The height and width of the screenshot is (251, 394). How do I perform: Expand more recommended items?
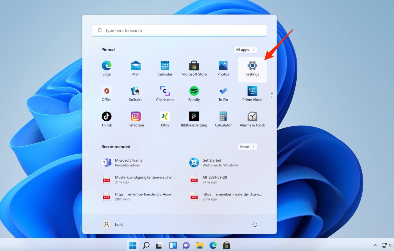coord(247,147)
